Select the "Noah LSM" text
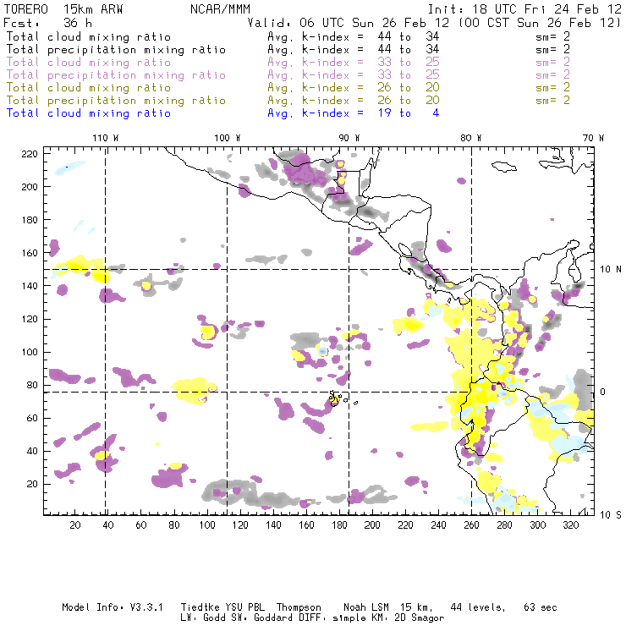626x626 pixels. 366,607
